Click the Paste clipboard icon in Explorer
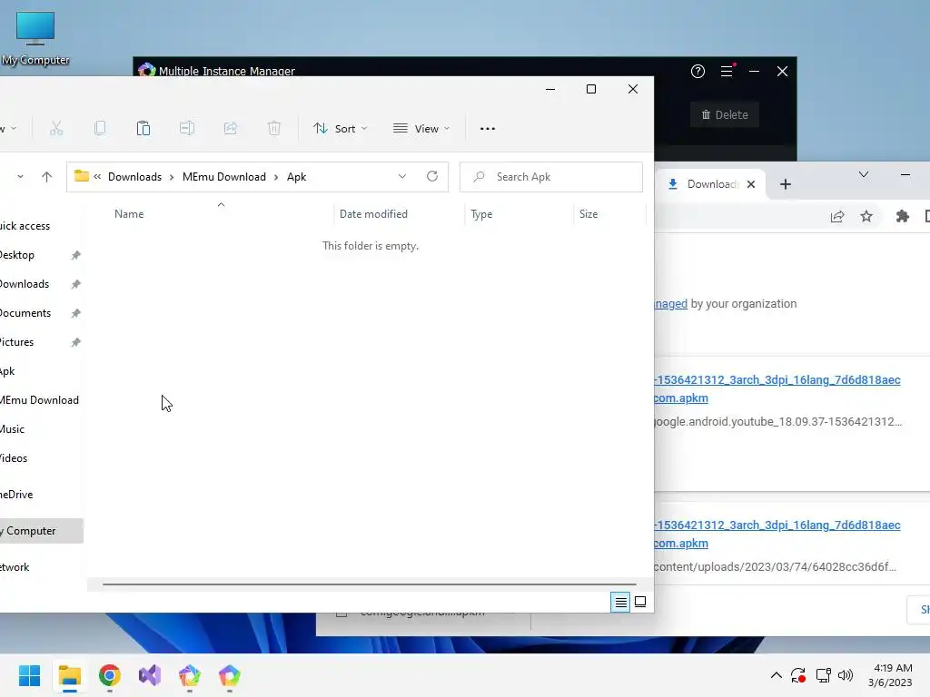930x697 pixels. [143, 128]
